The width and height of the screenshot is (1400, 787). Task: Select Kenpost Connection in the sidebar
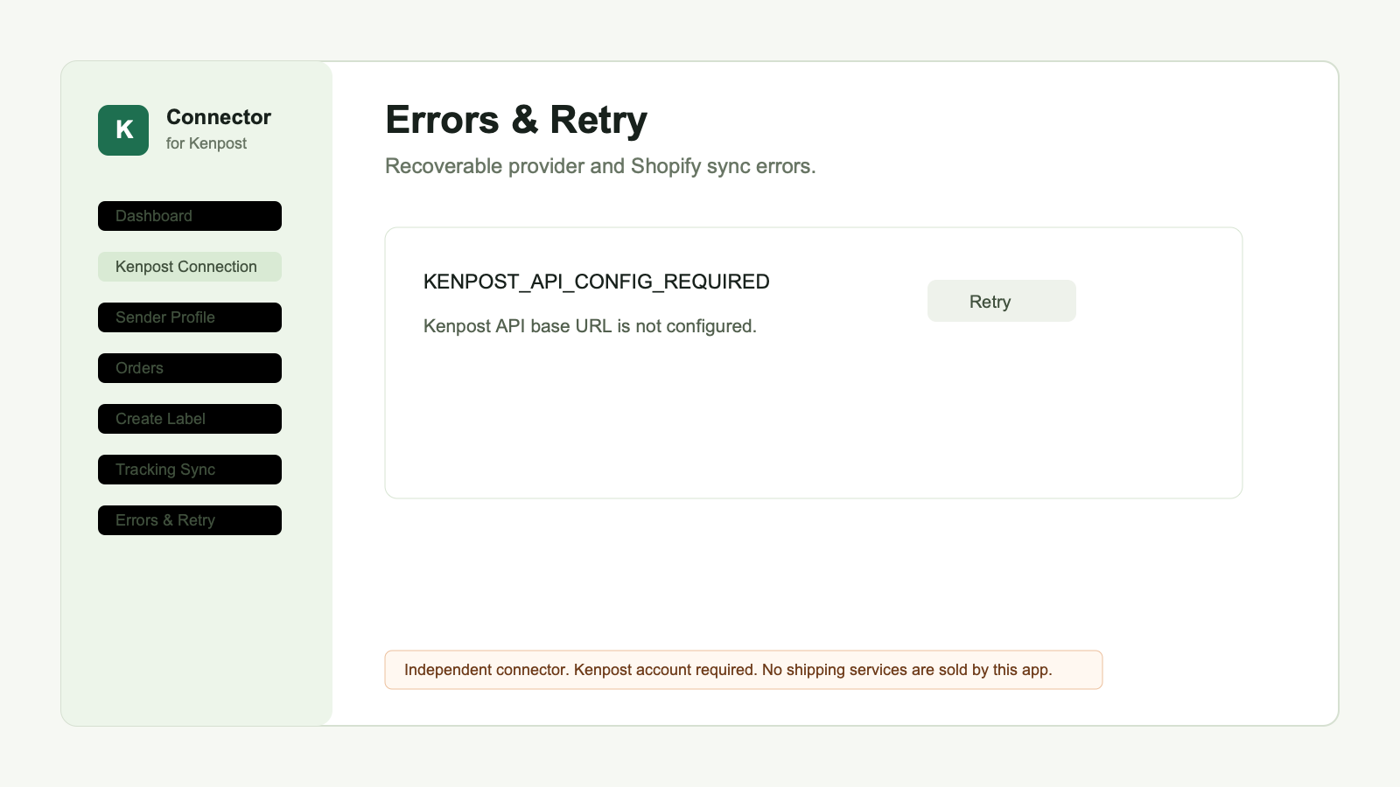coord(190,267)
